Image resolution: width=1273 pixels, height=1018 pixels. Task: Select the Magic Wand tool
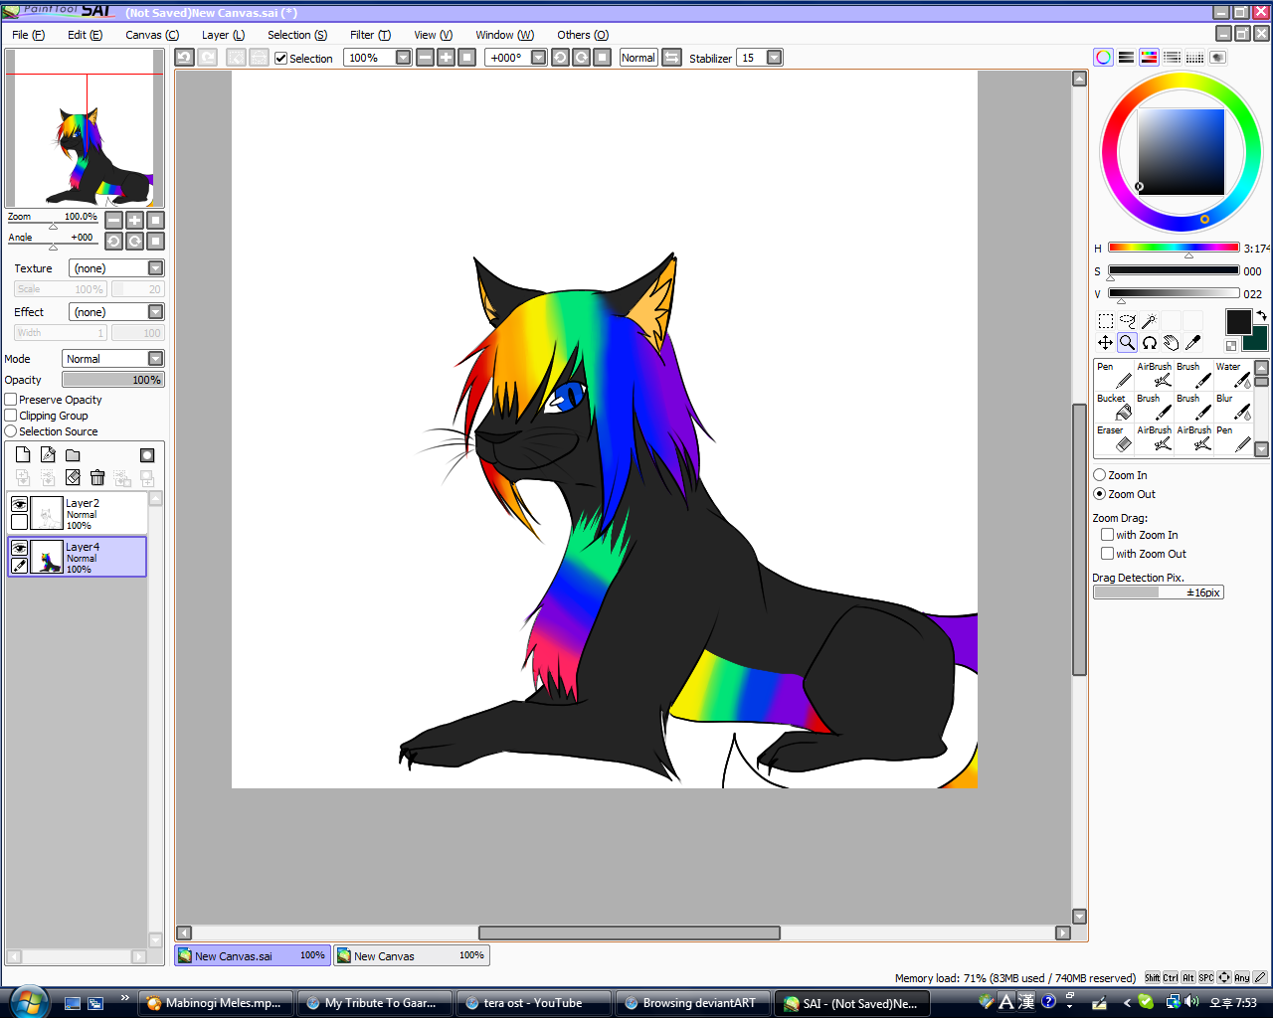1149,321
